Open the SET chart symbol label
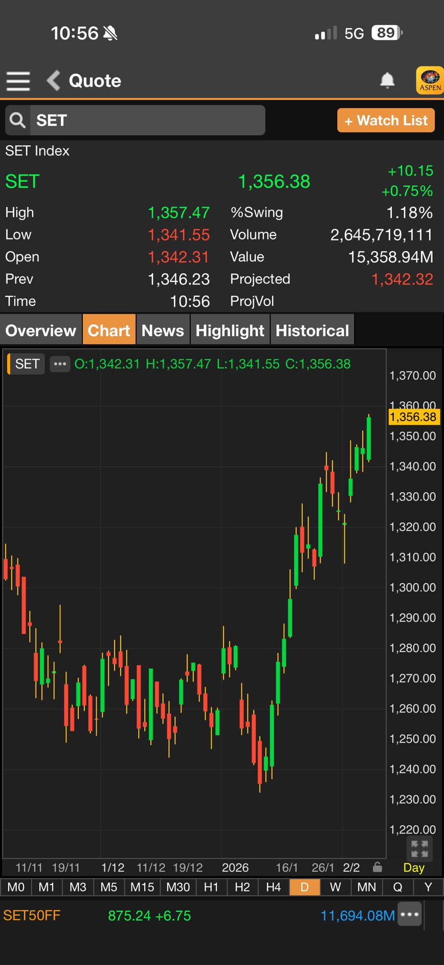 [27, 364]
